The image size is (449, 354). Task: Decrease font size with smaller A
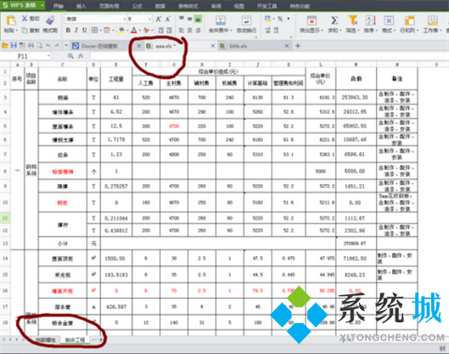point(167,19)
